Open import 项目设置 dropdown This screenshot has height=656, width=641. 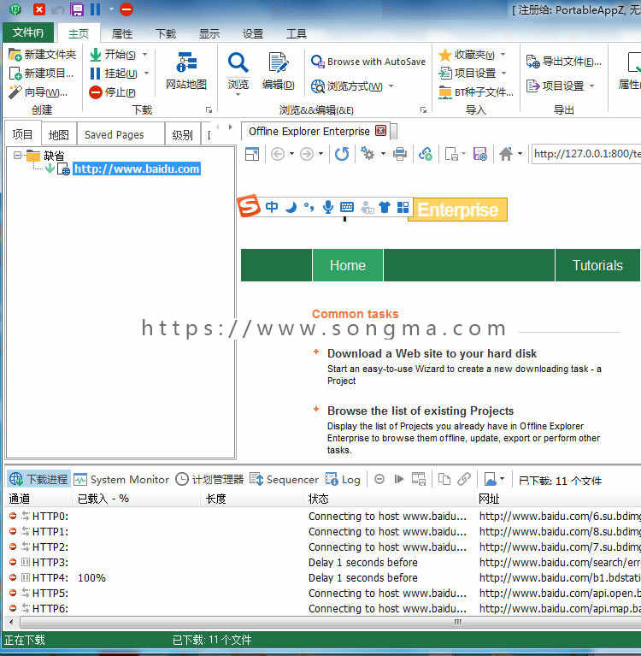tap(504, 74)
